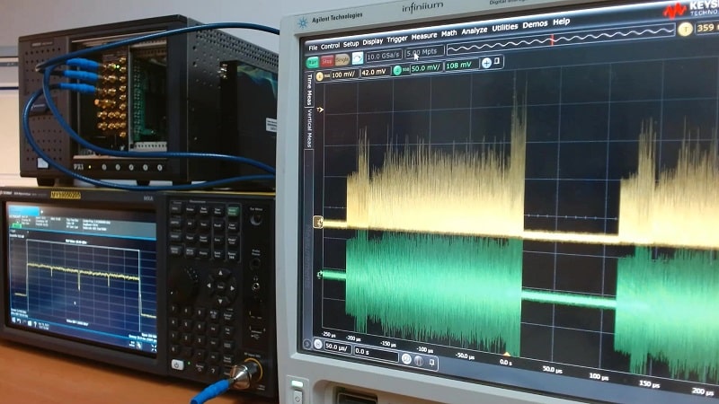The height and width of the screenshot is (404, 719).
Task: Click the channel 1 100 mV/ scale field
Action: (x=343, y=74)
